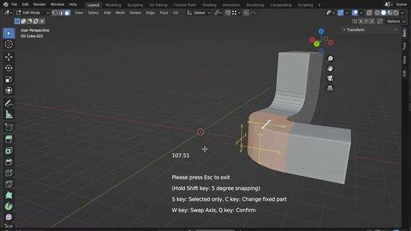Click the Scene name field
Screen dimensions: 411x231
[x=401, y=4]
